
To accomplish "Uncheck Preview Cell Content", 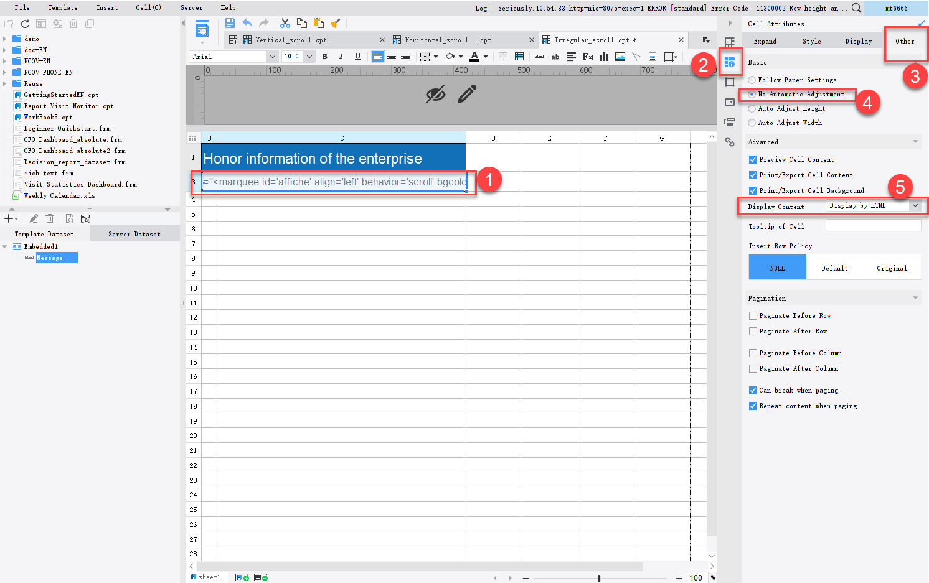I will point(753,159).
